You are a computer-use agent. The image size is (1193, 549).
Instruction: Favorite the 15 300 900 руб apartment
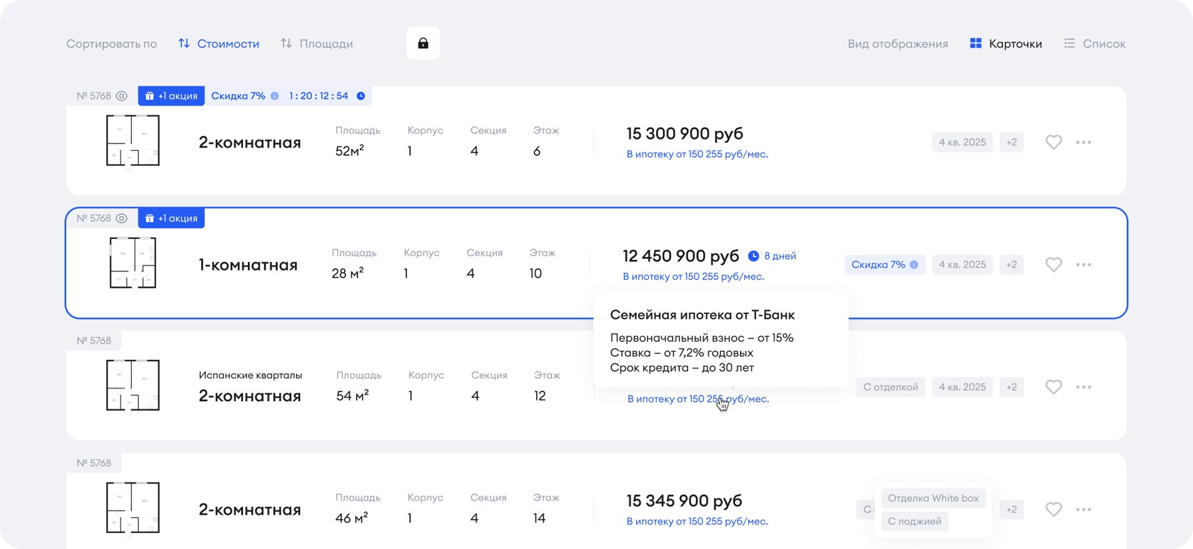pos(1054,142)
